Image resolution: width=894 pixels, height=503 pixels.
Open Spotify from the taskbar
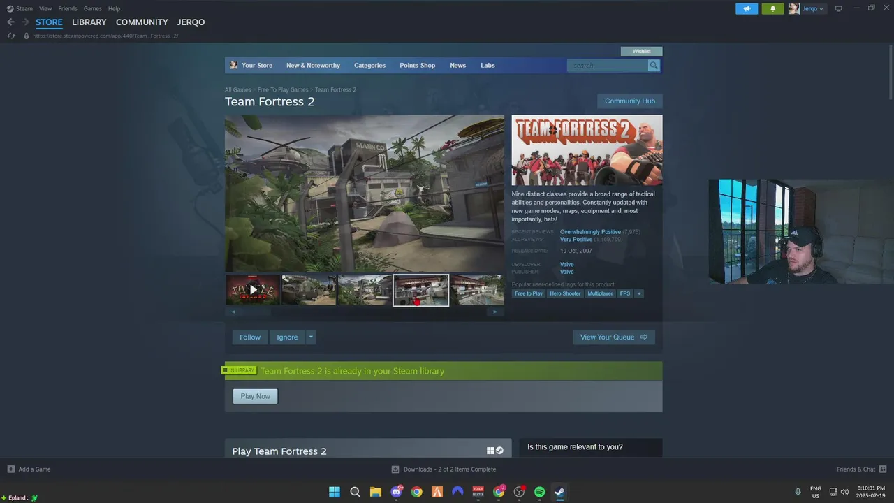pyautogui.click(x=539, y=492)
